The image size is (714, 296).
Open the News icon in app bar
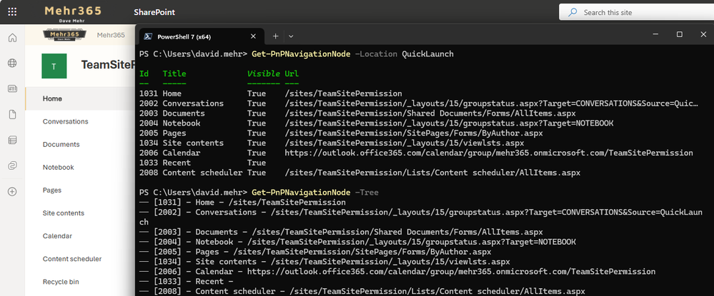12,88
